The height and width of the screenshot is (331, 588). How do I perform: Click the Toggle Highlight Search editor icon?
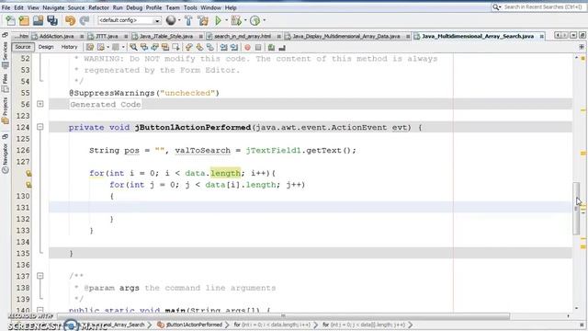(x=165, y=47)
